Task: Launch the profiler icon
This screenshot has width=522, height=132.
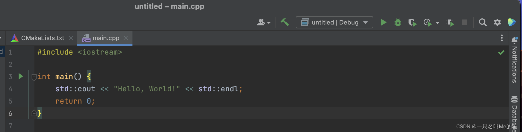Action: [x=427, y=22]
